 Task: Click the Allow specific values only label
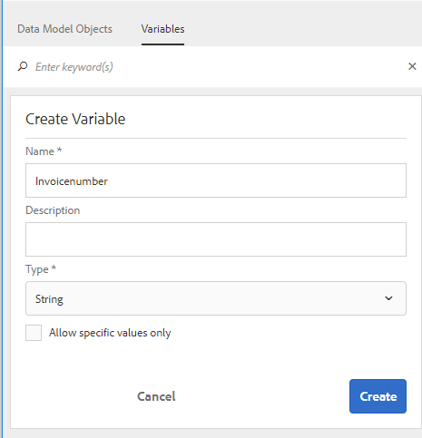point(110,333)
